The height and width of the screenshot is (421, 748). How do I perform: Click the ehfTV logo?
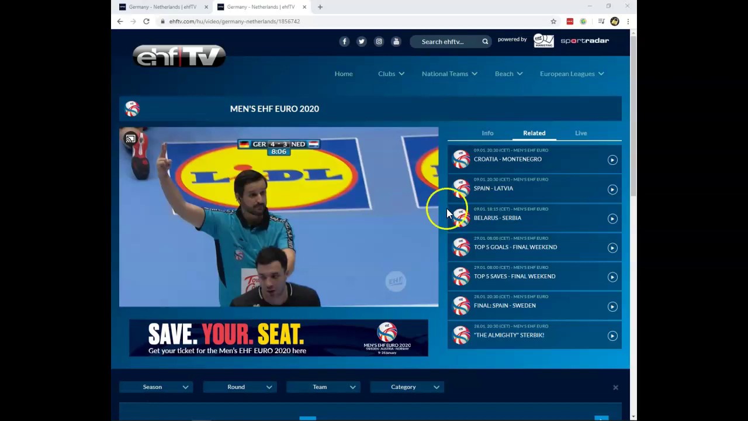tap(179, 56)
